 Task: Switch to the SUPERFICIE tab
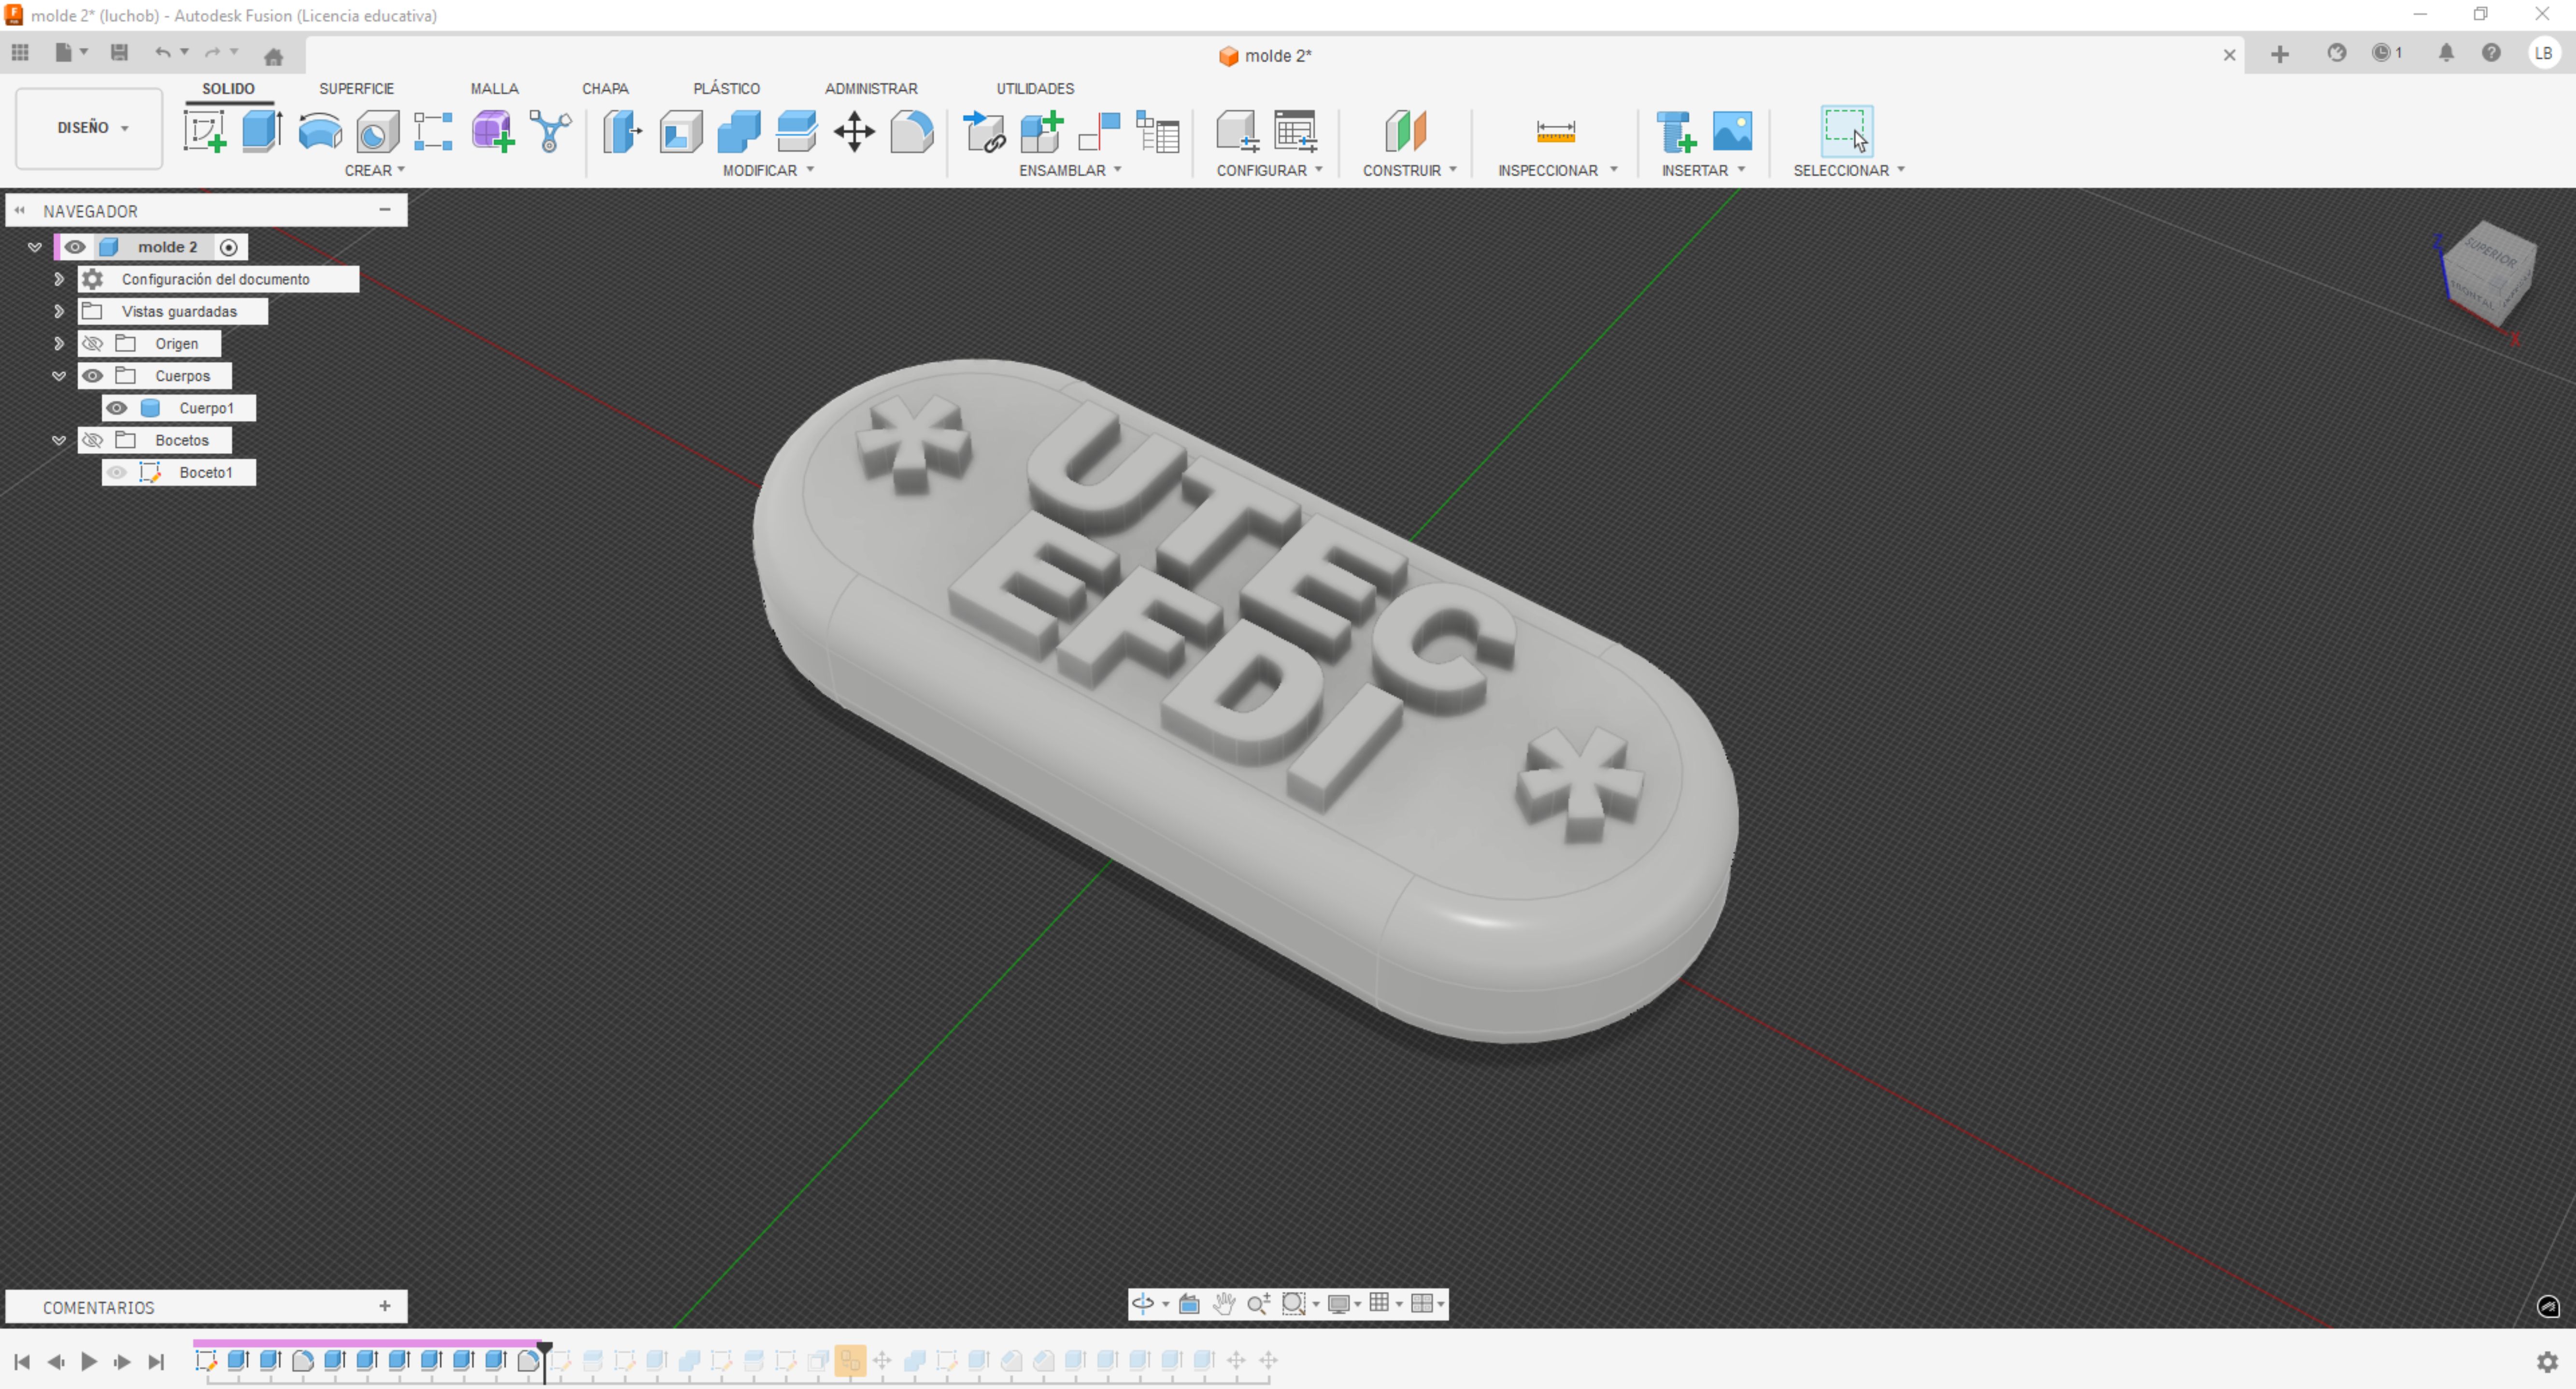pyautogui.click(x=356, y=88)
